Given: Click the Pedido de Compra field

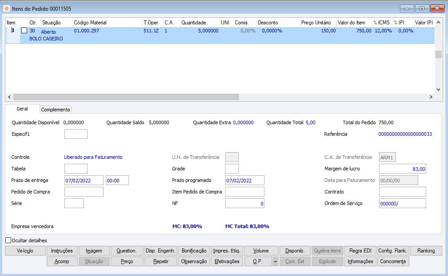Looking at the screenshot, I should pos(84,192).
